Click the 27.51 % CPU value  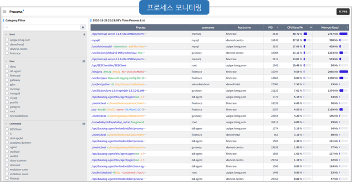[x=297, y=40]
